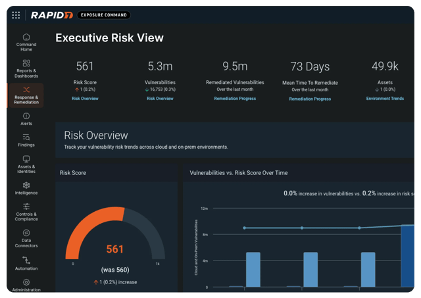Click Vulnerabilities vs. Risk Score Over Time title
This screenshot has width=421, height=298.
click(x=238, y=173)
